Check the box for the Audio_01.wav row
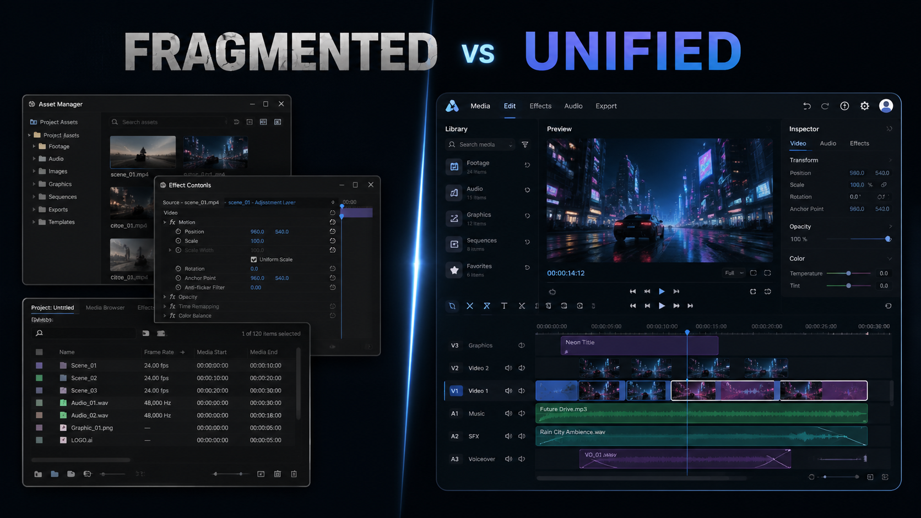This screenshot has width=921, height=518. coord(39,403)
